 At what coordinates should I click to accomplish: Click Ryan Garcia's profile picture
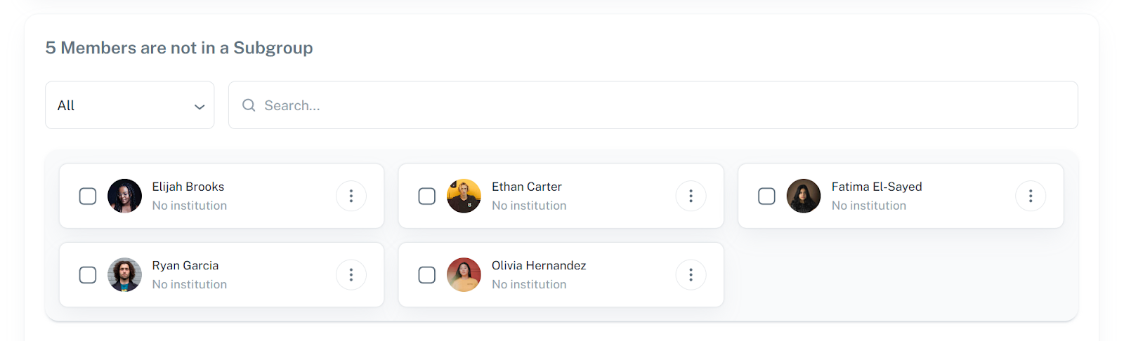[x=124, y=275]
